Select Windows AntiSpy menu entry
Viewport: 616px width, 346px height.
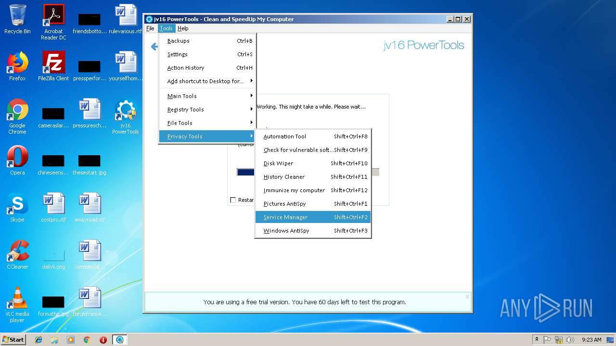313,231
